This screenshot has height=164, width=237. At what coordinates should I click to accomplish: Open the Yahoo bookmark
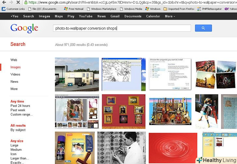tap(231, 9)
